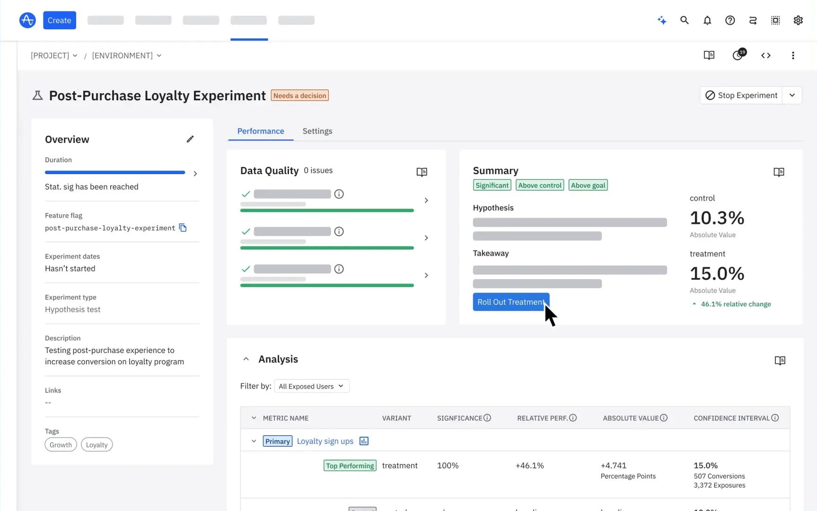Click the Needs a decision status badge
This screenshot has width=817, height=511.
(x=300, y=96)
